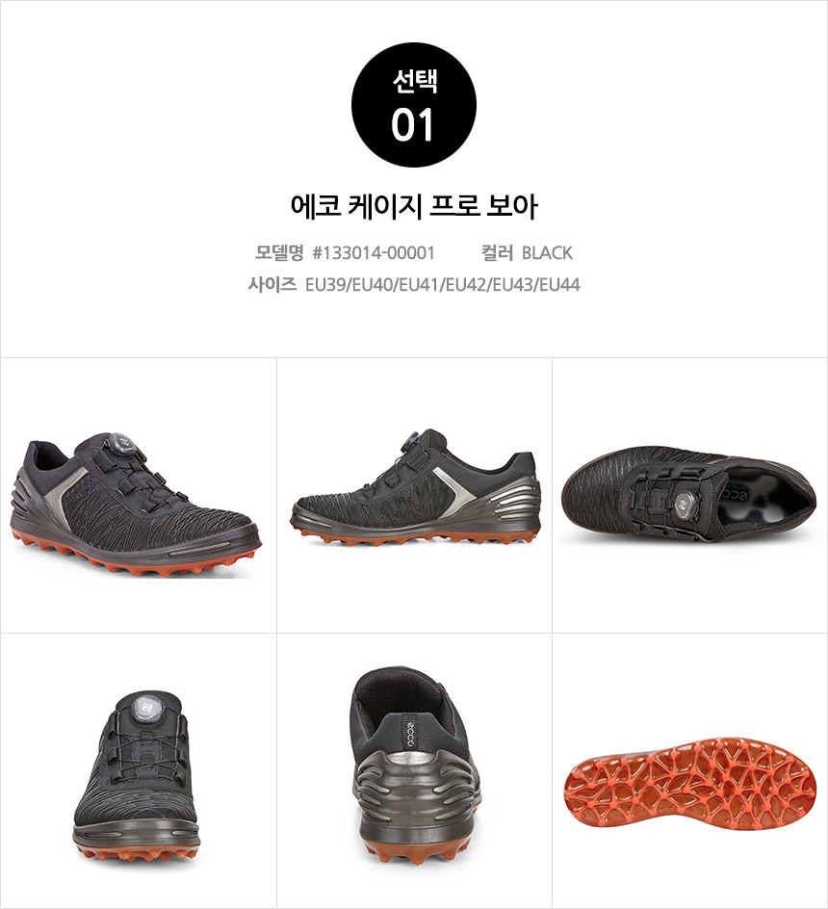Open the orange outsole photo
The image size is (828, 909).
690,783
